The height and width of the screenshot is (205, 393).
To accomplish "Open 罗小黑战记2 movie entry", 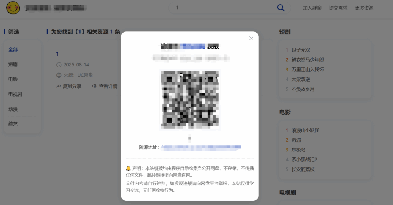I will (304, 160).
